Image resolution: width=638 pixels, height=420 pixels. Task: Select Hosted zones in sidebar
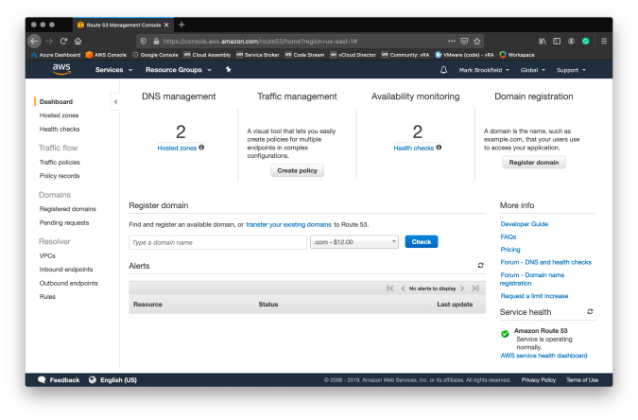[x=59, y=114]
